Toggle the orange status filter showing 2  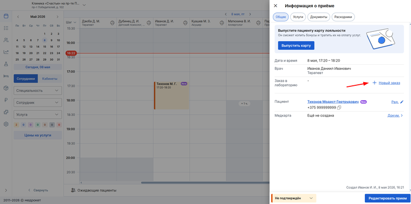point(16,125)
